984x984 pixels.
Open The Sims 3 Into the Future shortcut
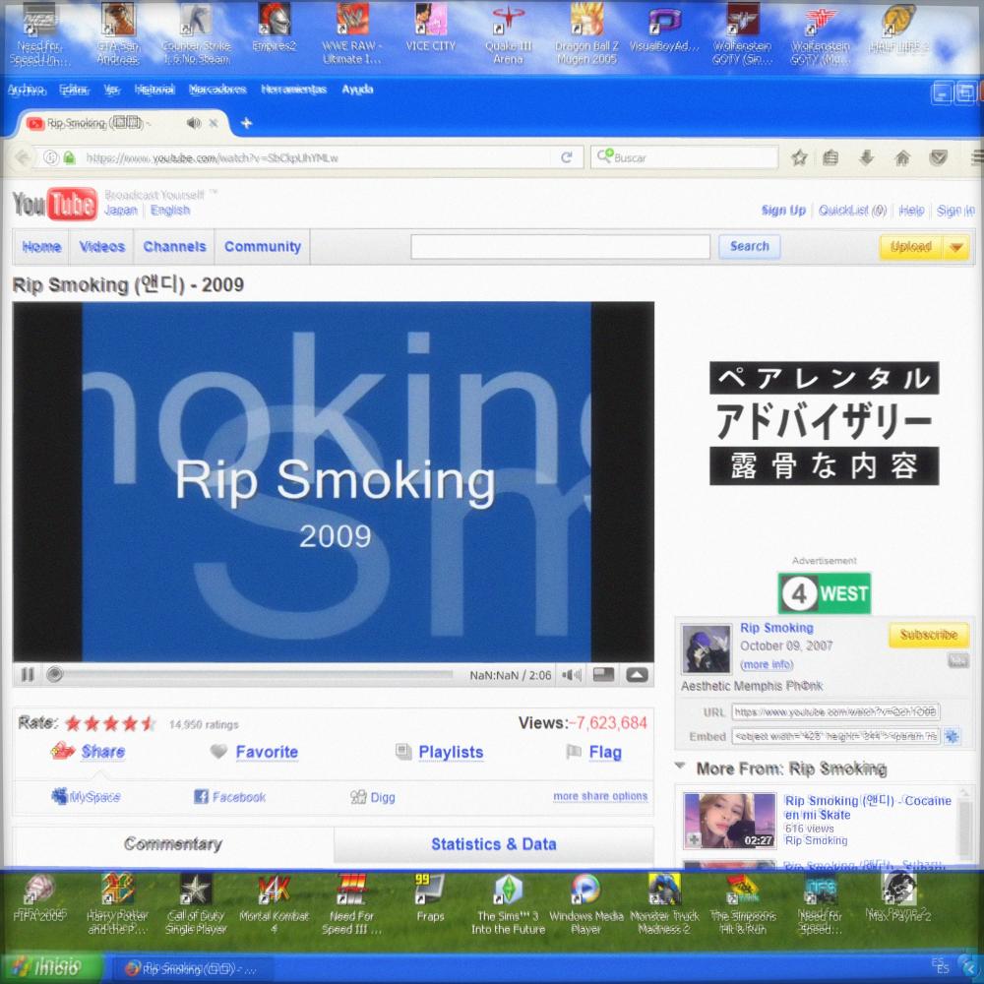pos(509,904)
